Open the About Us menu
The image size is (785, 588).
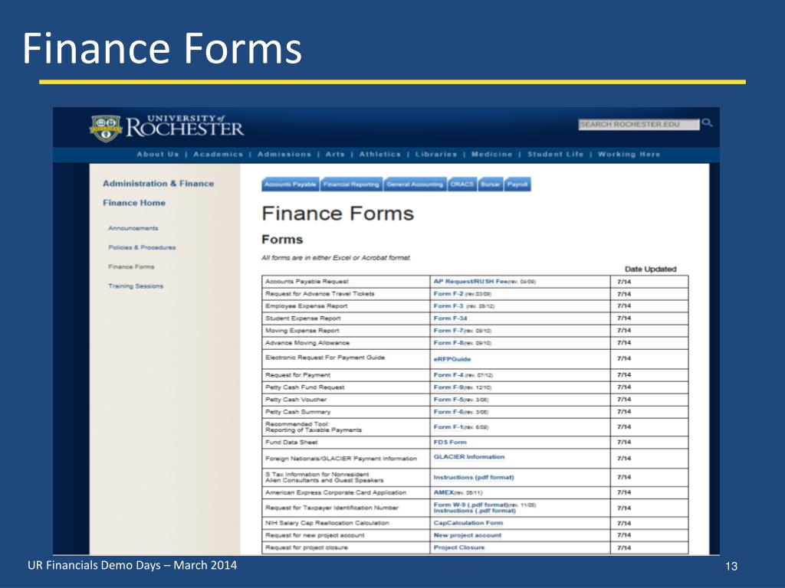click(x=158, y=155)
